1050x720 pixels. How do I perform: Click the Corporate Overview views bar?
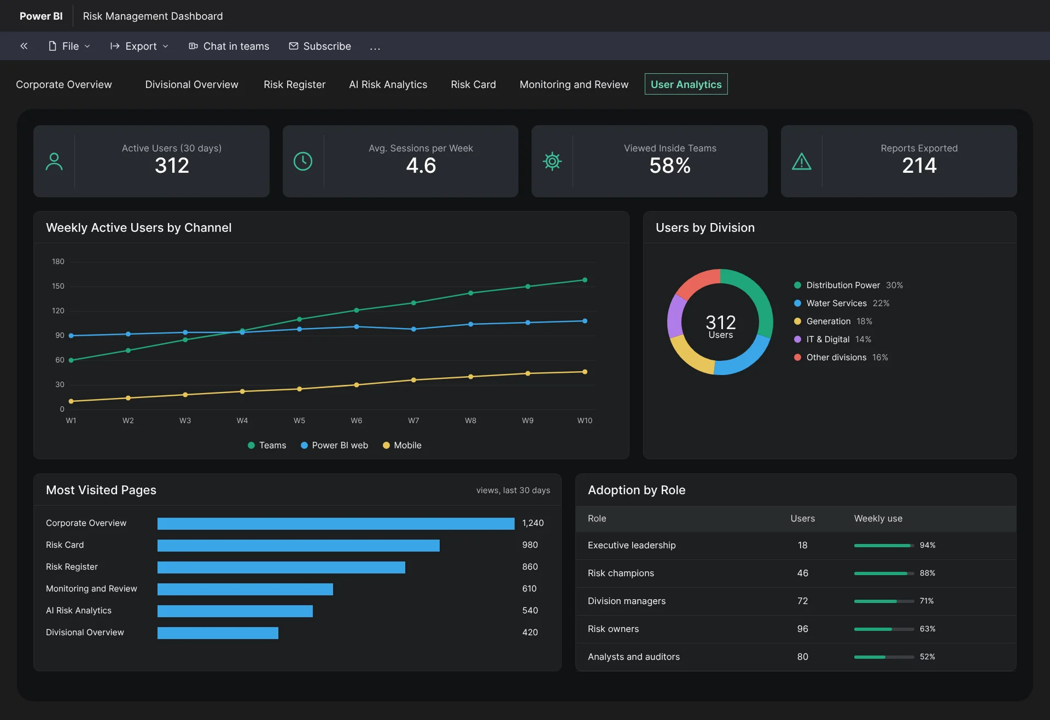point(336,523)
